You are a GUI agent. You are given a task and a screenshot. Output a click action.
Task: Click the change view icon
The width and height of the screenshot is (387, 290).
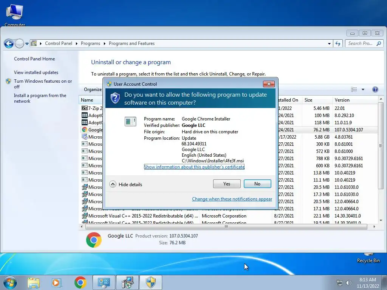click(x=354, y=89)
